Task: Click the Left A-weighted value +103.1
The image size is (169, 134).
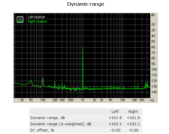Action: (x=115, y=124)
